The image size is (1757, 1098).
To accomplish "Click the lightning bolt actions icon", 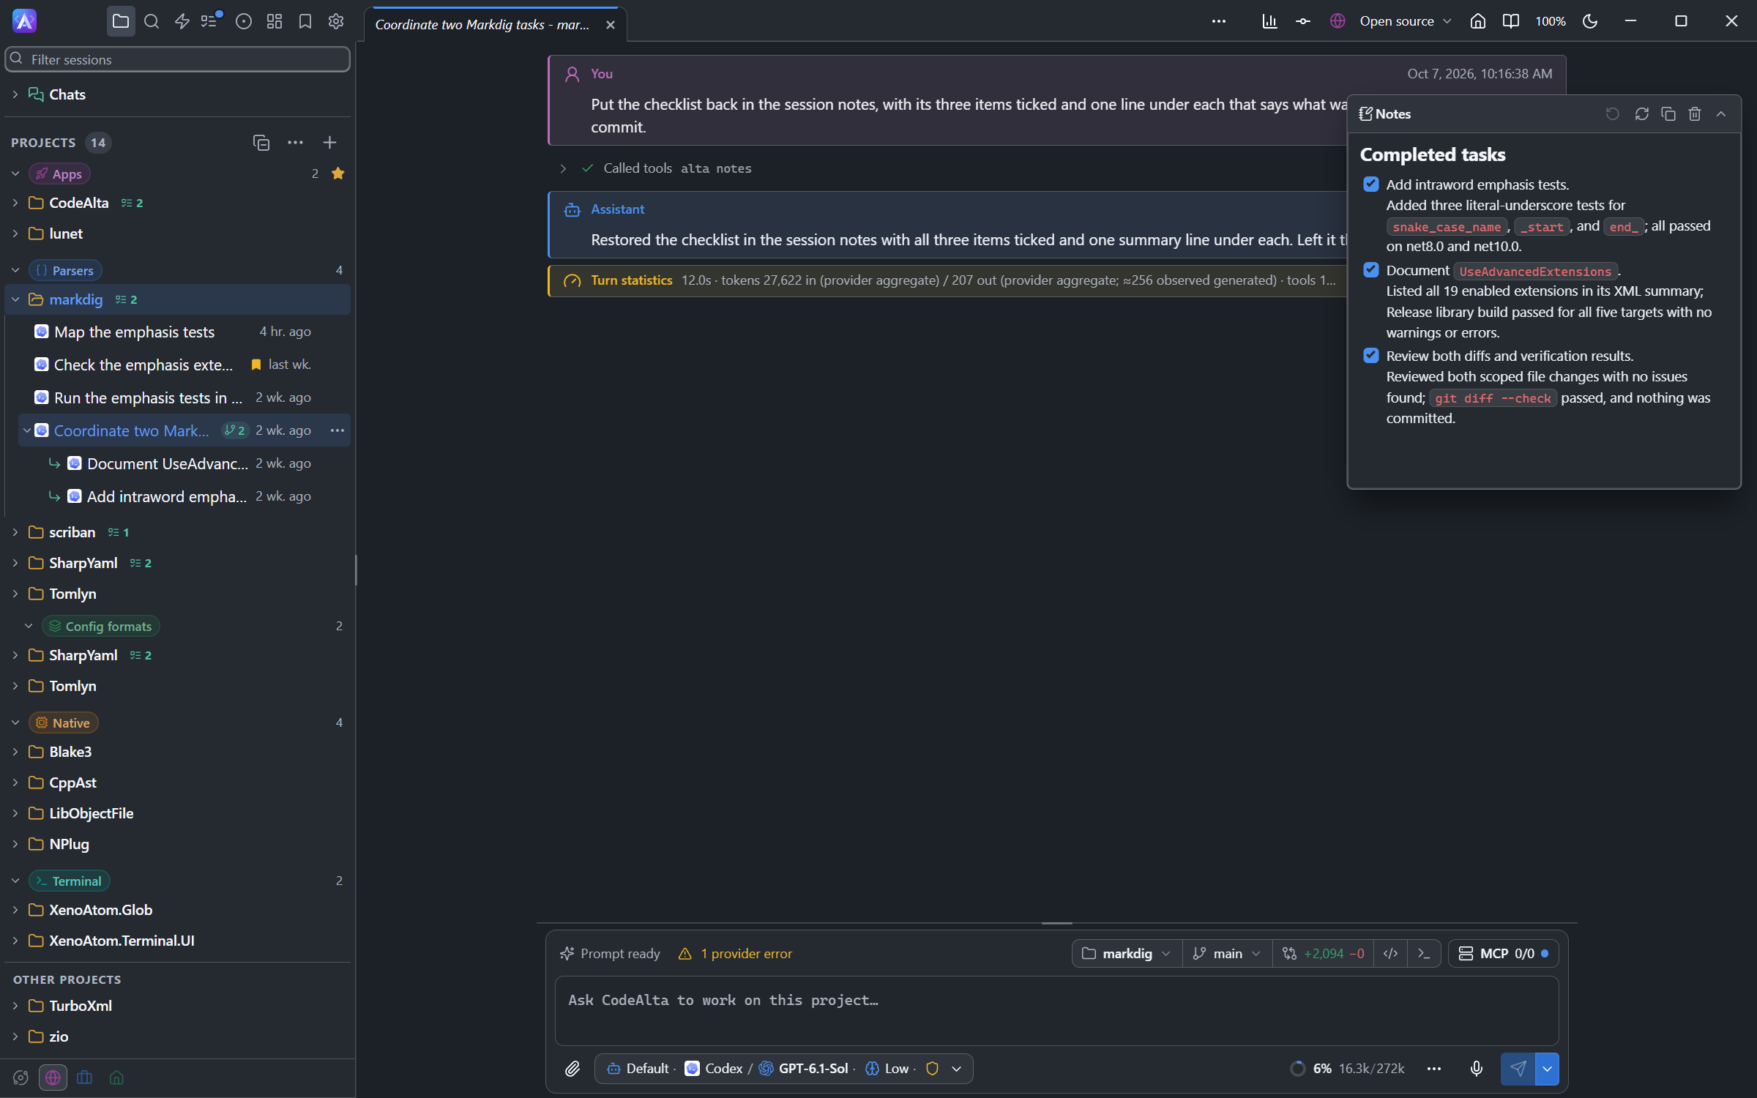I will 182,21.
